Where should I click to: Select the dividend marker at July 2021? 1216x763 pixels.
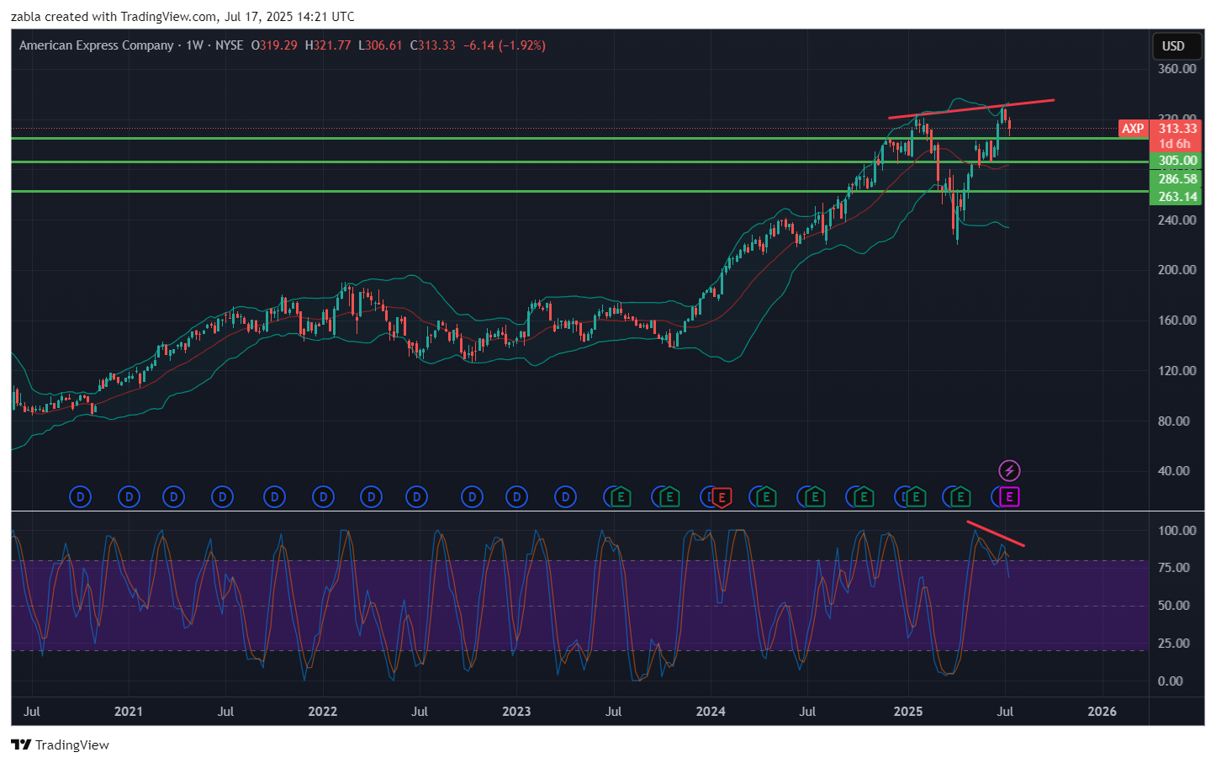click(x=222, y=497)
